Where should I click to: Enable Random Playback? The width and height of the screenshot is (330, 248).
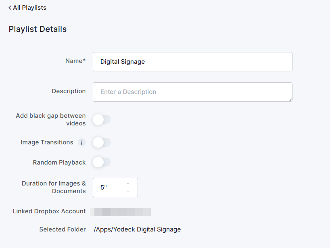pos(101,162)
